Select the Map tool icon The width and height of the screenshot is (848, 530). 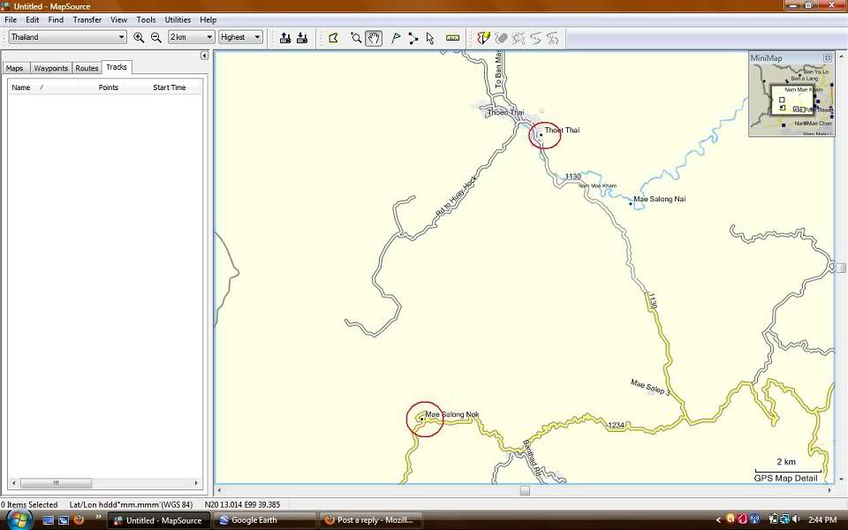333,37
